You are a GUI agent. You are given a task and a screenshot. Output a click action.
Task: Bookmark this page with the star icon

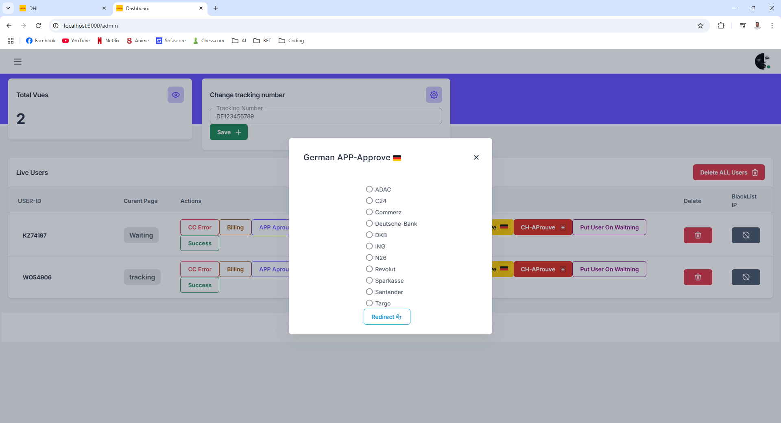700,26
